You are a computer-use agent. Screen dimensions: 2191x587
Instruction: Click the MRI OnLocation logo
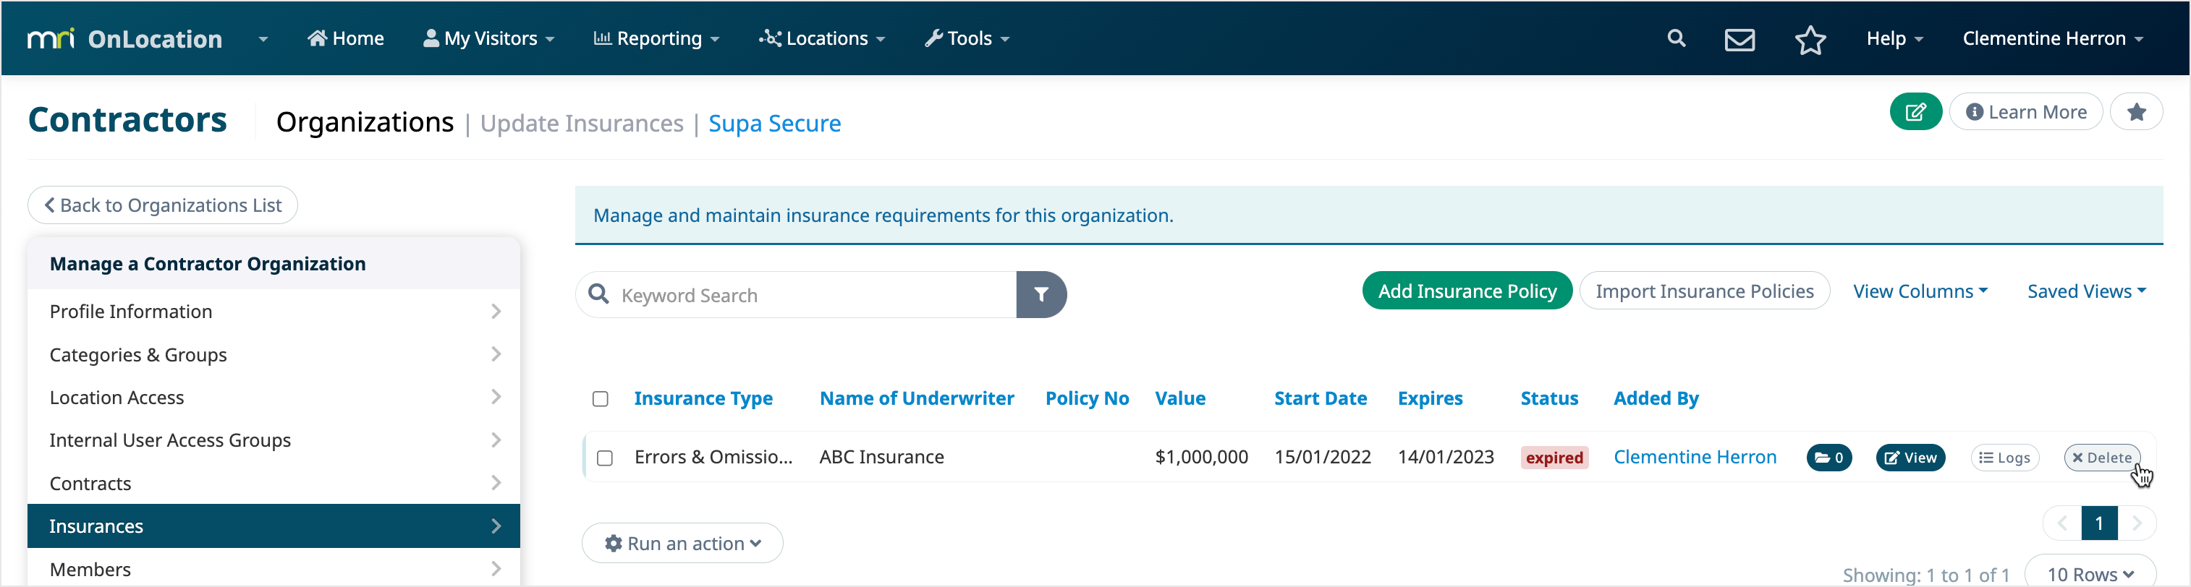(x=125, y=38)
